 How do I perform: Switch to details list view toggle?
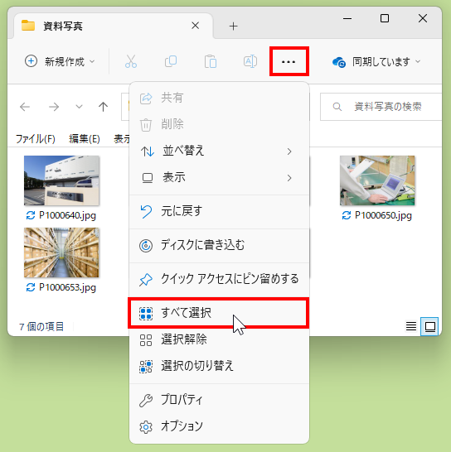point(411,326)
